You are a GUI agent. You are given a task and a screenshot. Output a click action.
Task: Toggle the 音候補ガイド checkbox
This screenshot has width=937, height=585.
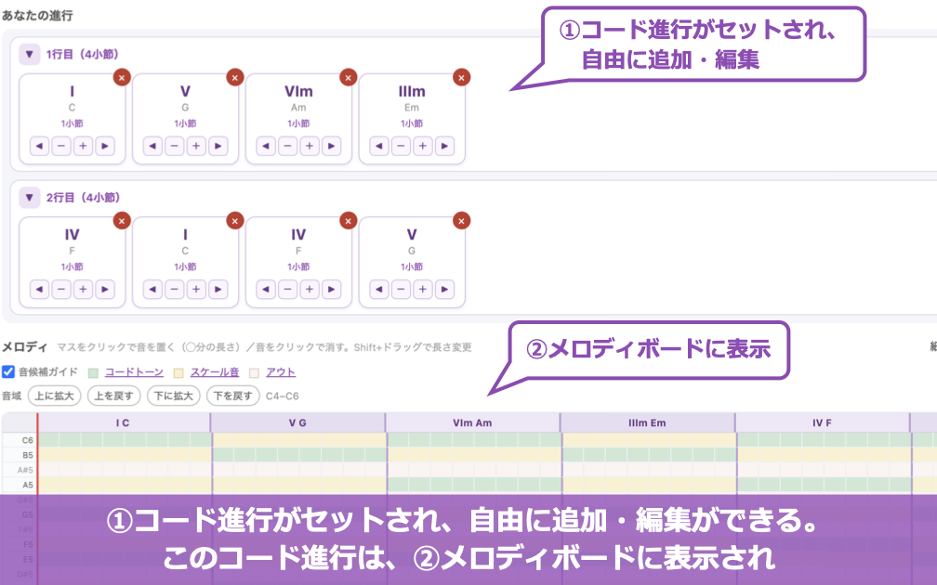(x=8, y=371)
